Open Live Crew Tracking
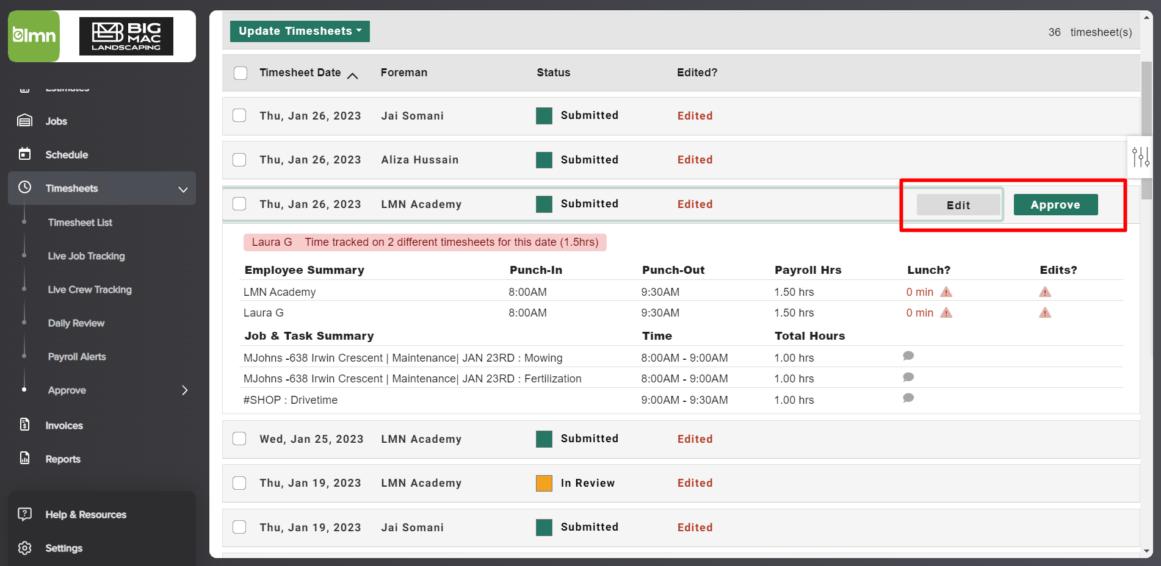Viewport: 1161px width, 566px height. coord(90,290)
